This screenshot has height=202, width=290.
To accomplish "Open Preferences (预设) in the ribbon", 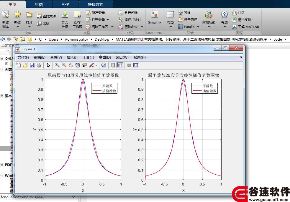I will pos(184,13).
